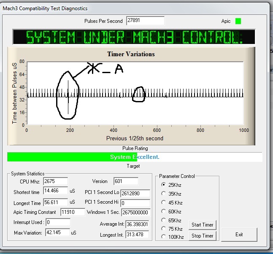Click the Shortest time field 14.466

tap(55, 191)
